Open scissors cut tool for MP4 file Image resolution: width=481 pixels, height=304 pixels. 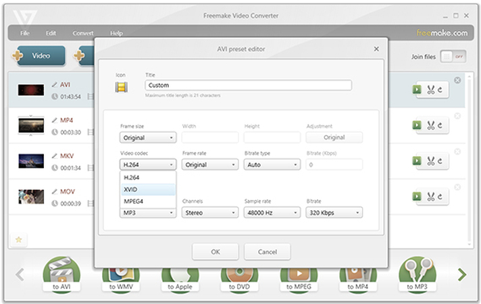pyautogui.click(x=431, y=125)
